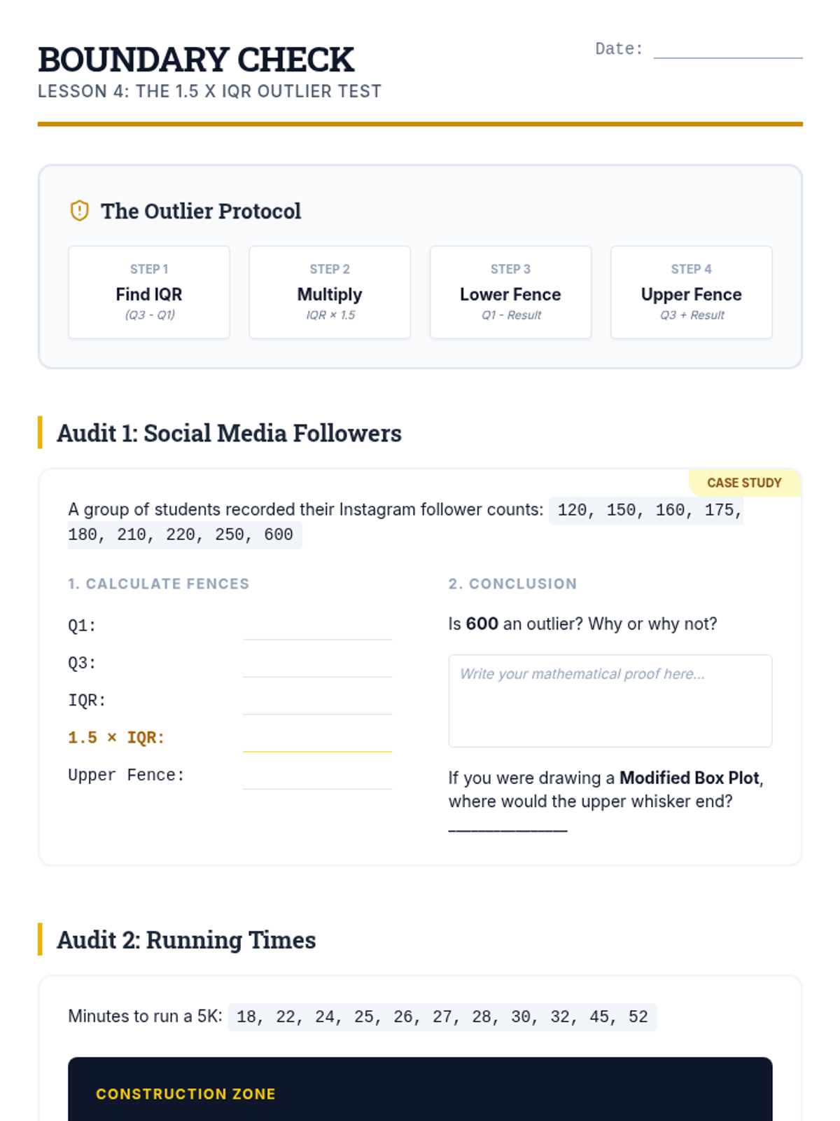Screen dimensions: 840x1121
Task: Click the shield icon beside The Outlier Protocol
Action: pyautogui.click(x=80, y=211)
